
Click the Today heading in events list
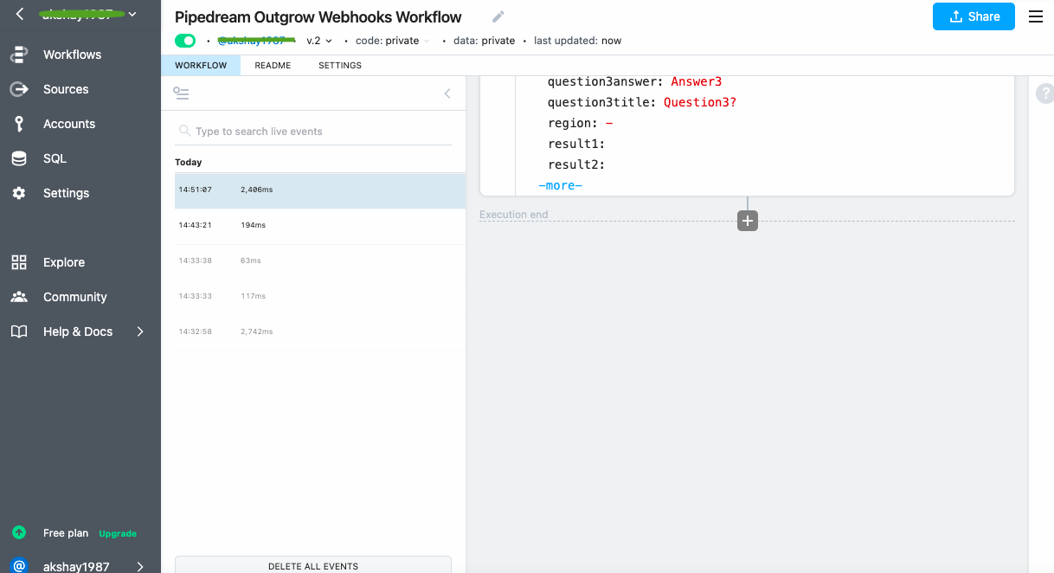click(x=189, y=162)
